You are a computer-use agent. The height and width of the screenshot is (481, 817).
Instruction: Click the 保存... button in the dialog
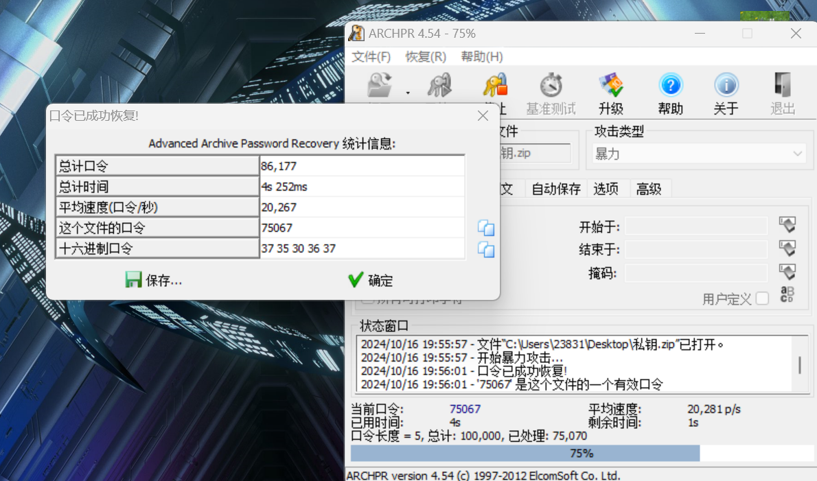(x=154, y=280)
